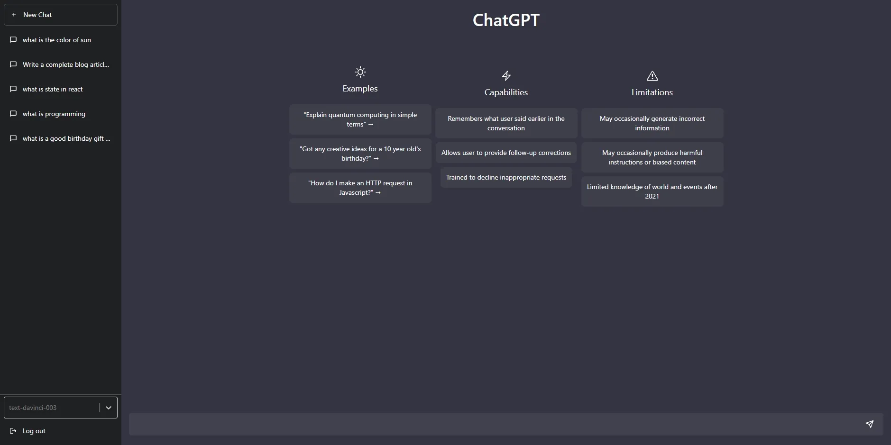Open chat 'what is state in react'
This screenshot has height=445, width=891.
pyautogui.click(x=61, y=89)
